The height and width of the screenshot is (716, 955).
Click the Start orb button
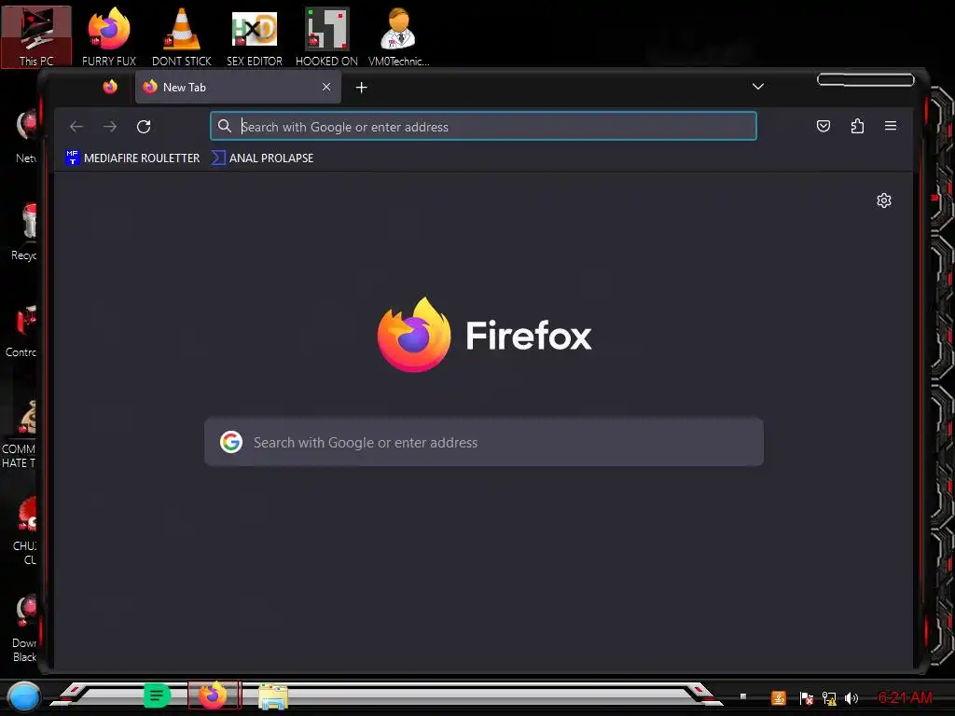point(23,697)
